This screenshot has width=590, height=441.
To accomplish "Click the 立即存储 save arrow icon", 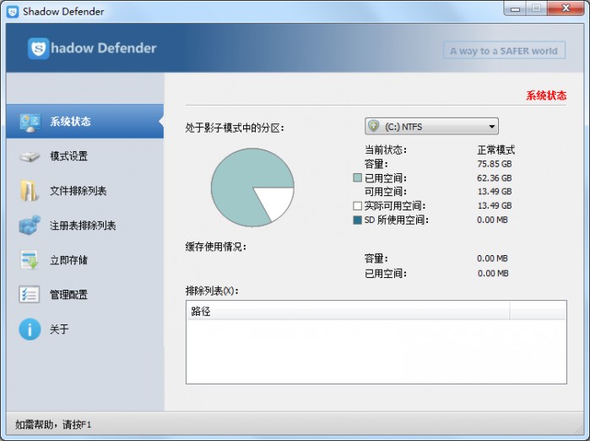I will click(30, 260).
